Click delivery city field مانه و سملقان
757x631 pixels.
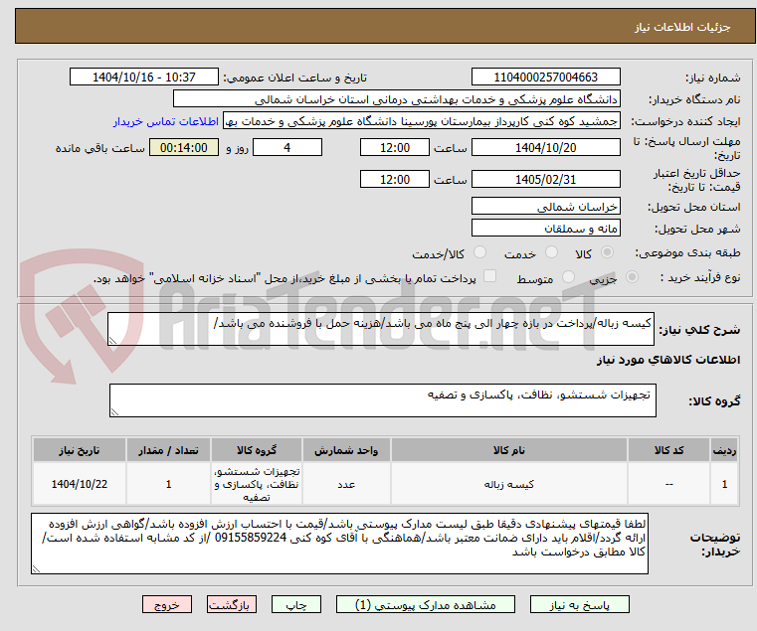pyautogui.click(x=545, y=229)
